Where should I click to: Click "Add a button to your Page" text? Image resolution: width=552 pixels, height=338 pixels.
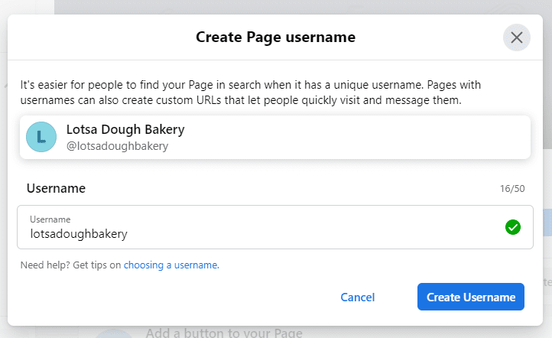click(x=224, y=333)
